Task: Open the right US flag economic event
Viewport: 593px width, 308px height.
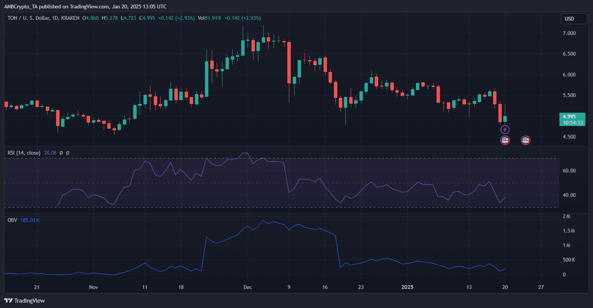Action: coord(525,140)
